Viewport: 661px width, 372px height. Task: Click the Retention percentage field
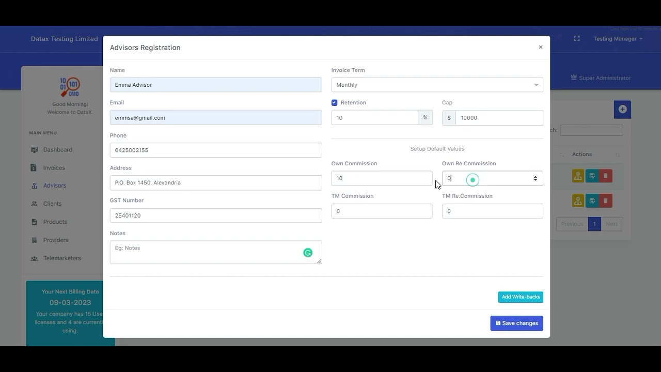(375, 118)
